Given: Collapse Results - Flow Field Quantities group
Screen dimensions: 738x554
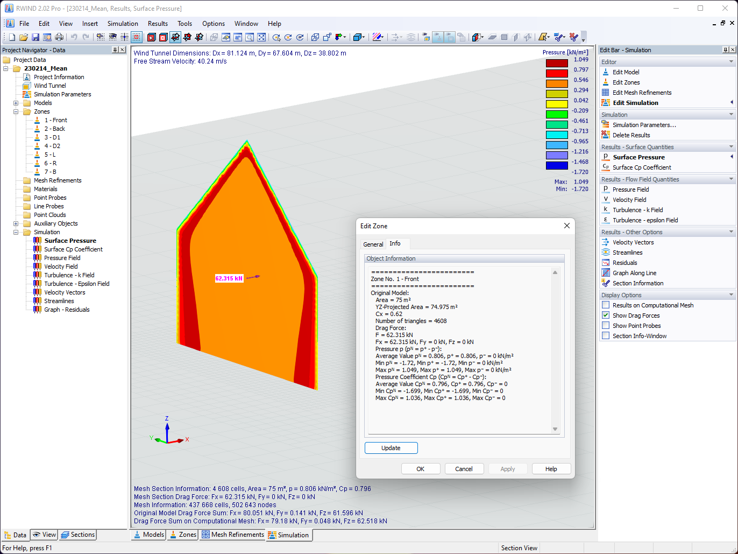Looking at the screenshot, I should [731, 179].
